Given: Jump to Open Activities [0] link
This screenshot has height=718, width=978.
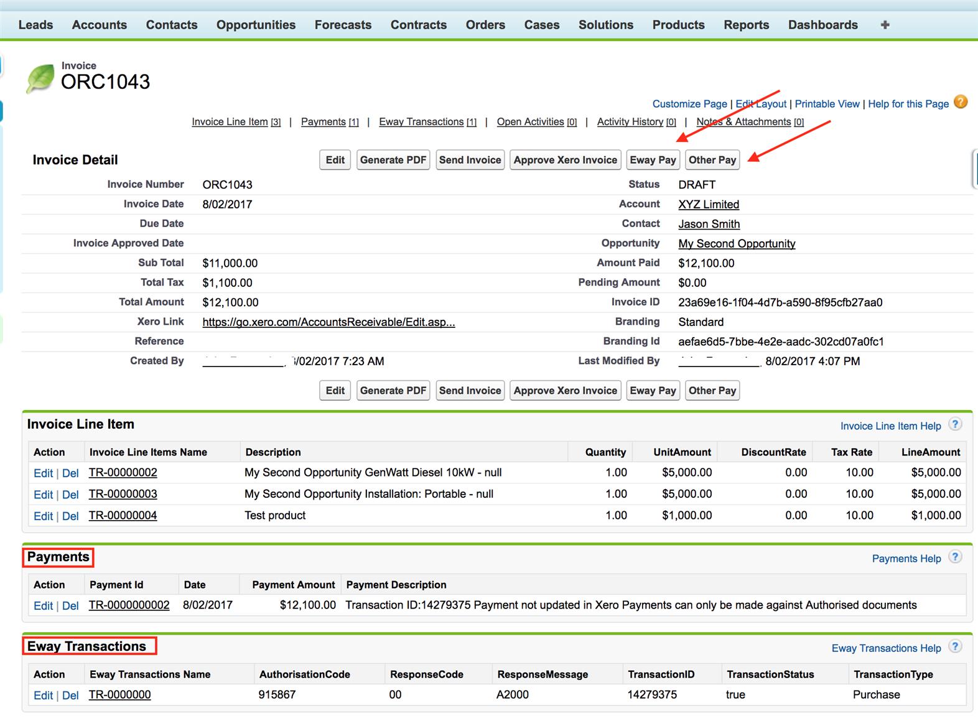Looking at the screenshot, I should tap(537, 122).
